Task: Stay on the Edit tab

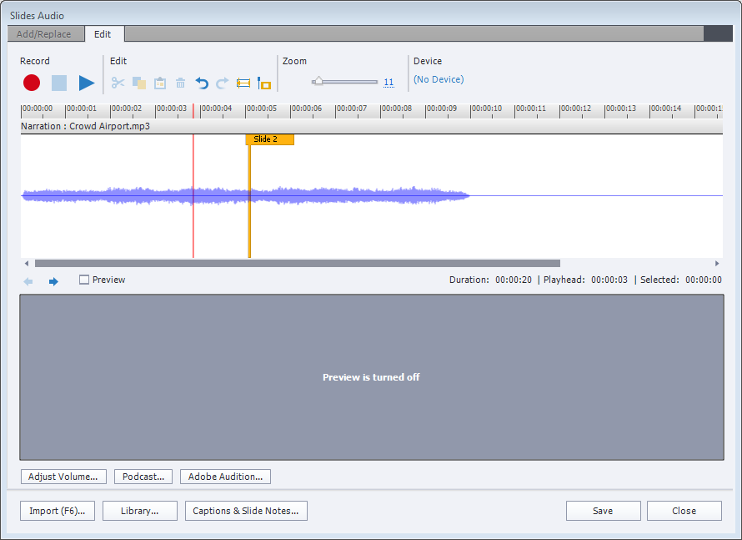Action: click(103, 33)
